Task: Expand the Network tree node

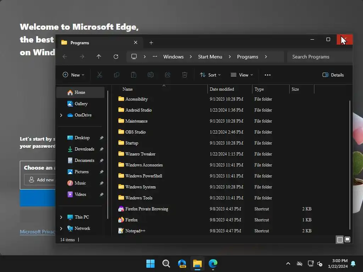Action: (x=61, y=228)
